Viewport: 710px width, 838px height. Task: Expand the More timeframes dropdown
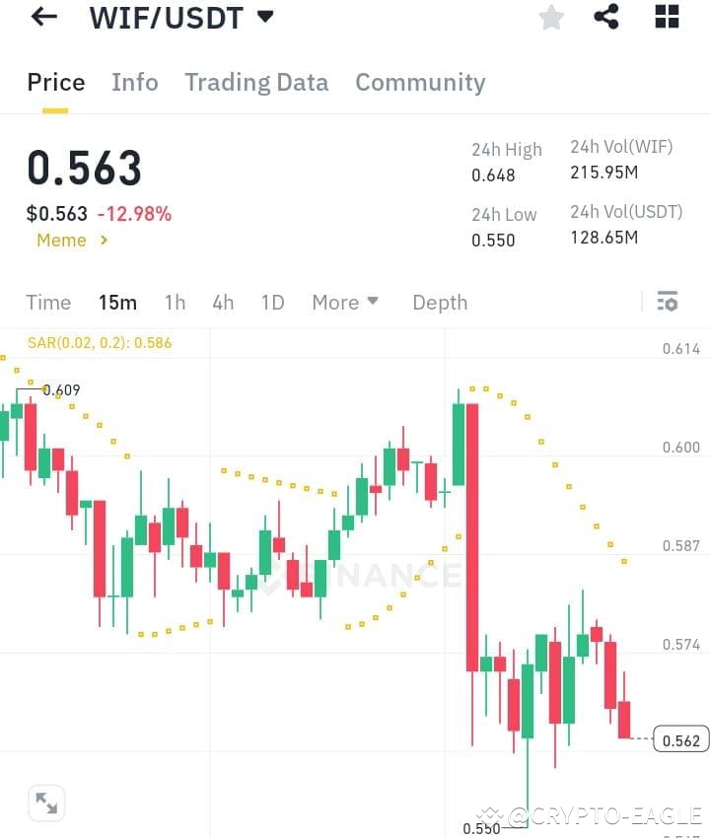(345, 303)
